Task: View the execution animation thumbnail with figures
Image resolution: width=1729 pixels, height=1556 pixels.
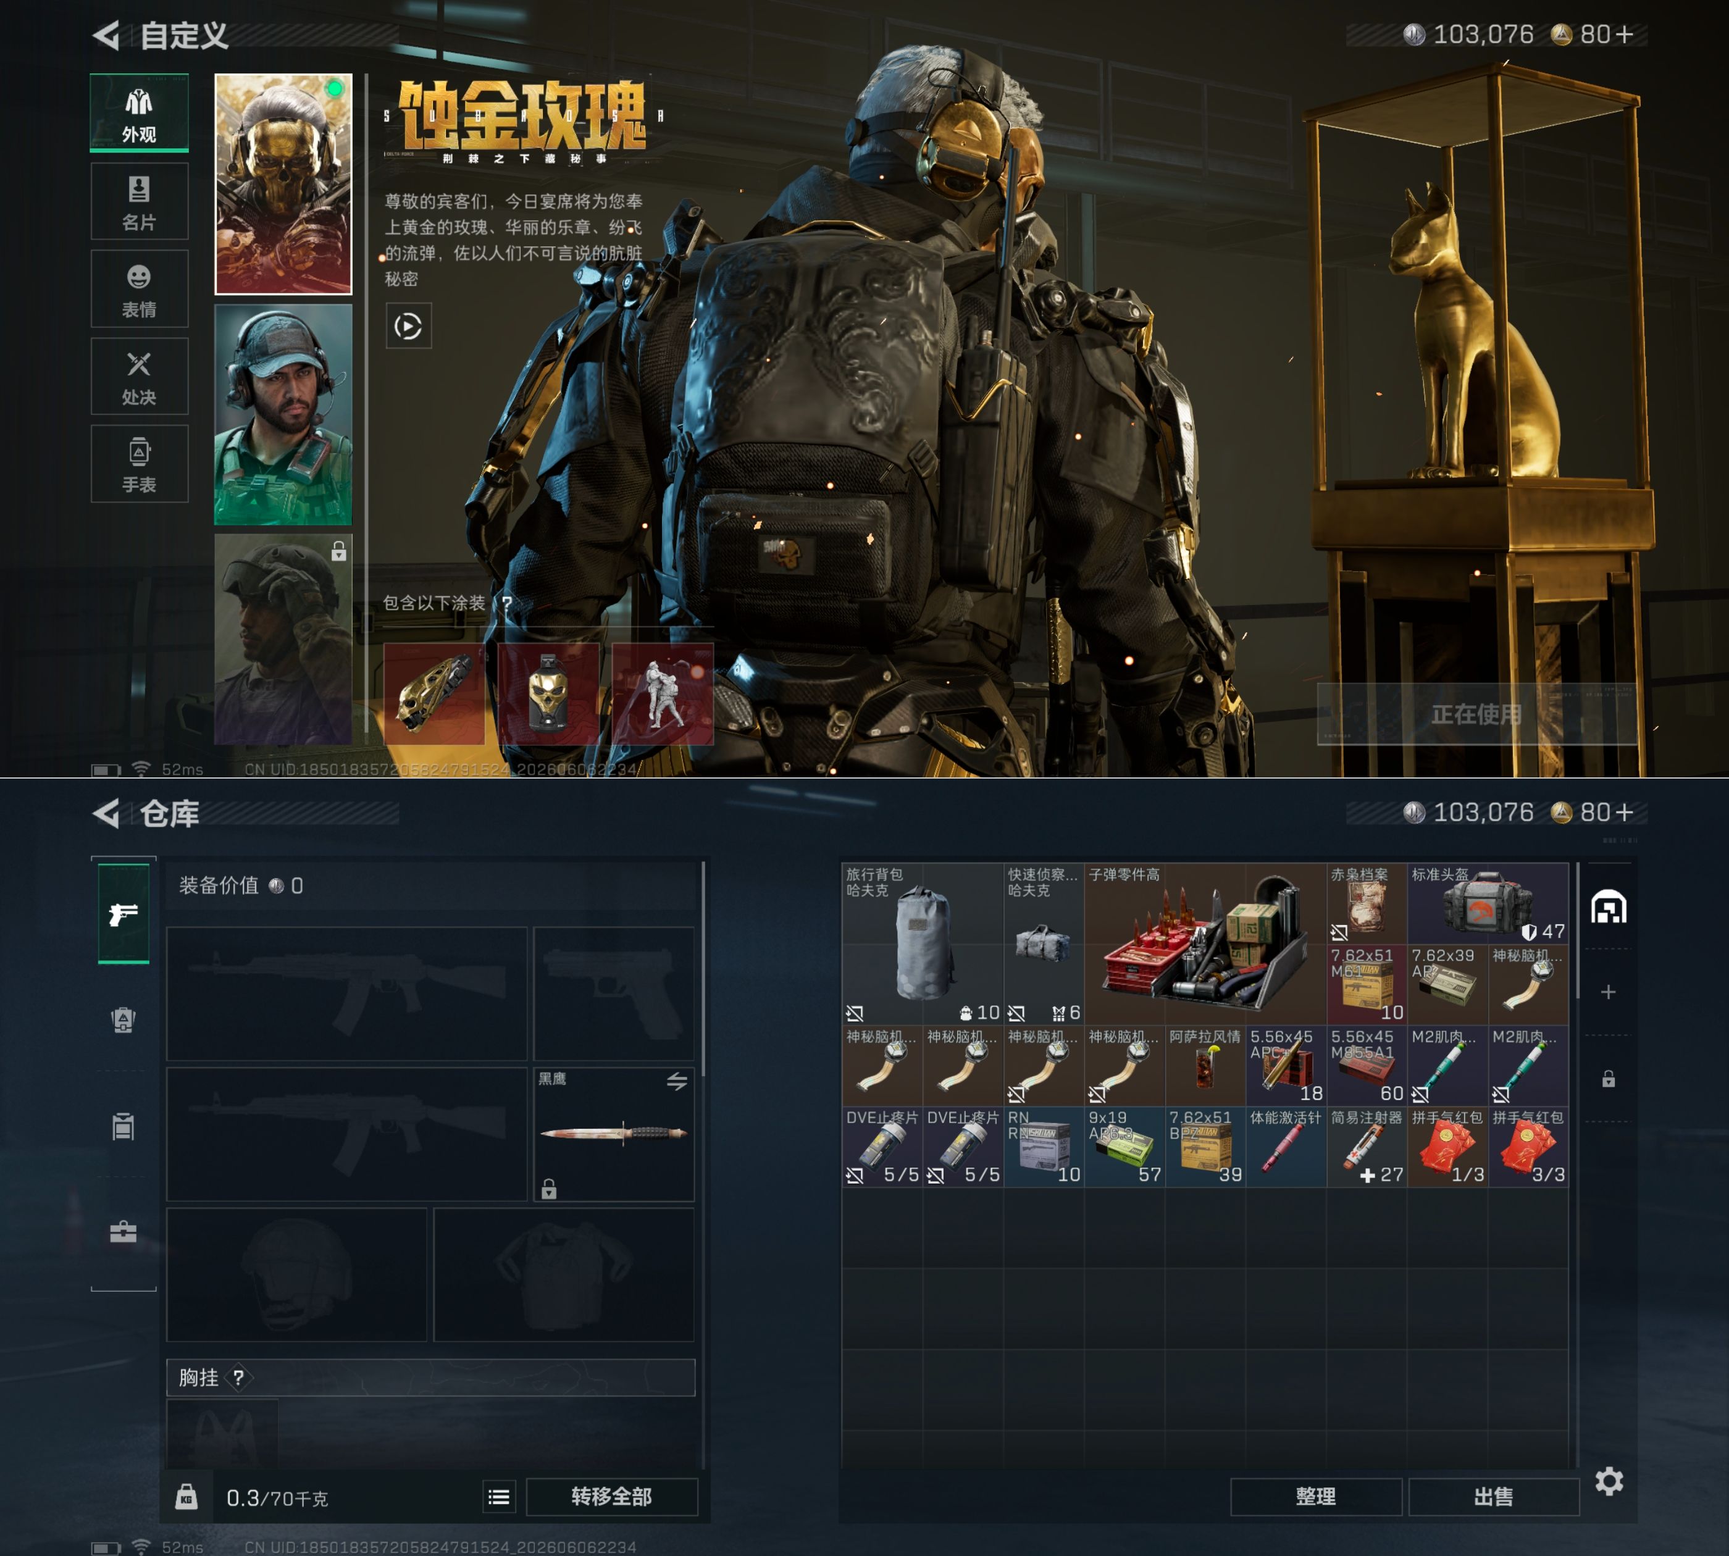Action: (x=663, y=694)
